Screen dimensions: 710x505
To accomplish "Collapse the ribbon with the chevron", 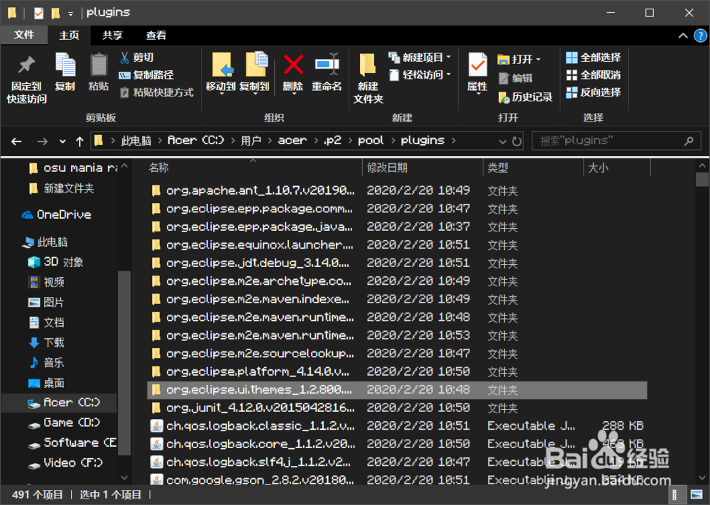I will [683, 36].
